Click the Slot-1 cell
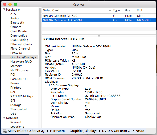 point(141,16)
